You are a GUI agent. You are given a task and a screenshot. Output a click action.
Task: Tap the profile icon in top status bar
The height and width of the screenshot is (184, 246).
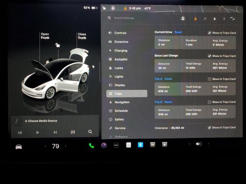pos(113,8)
